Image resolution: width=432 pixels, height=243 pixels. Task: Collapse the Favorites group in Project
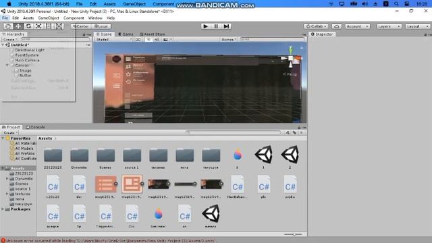3,138
